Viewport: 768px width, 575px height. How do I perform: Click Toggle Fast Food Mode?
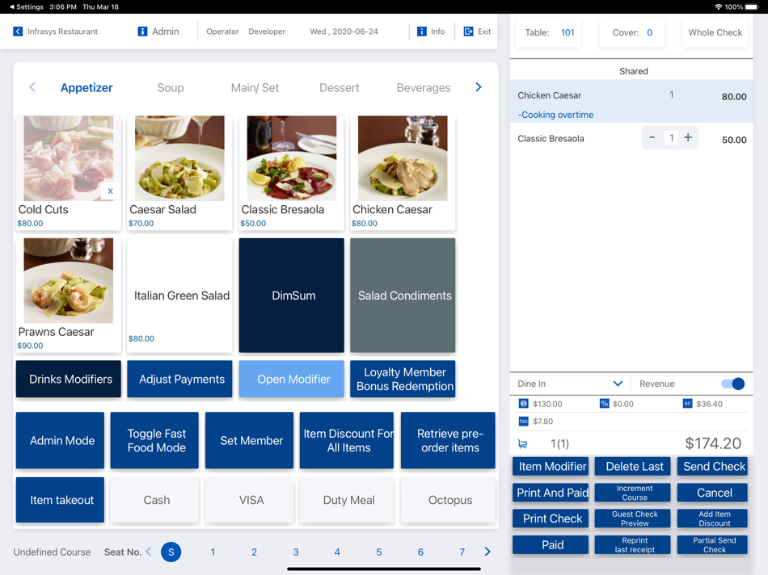click(154, 440)
